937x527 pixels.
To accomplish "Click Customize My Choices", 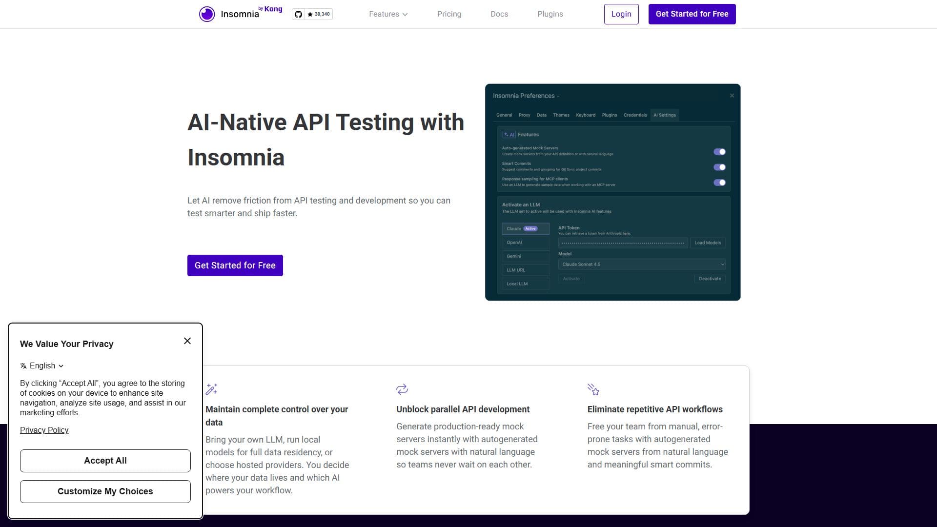I will (105, 491).
